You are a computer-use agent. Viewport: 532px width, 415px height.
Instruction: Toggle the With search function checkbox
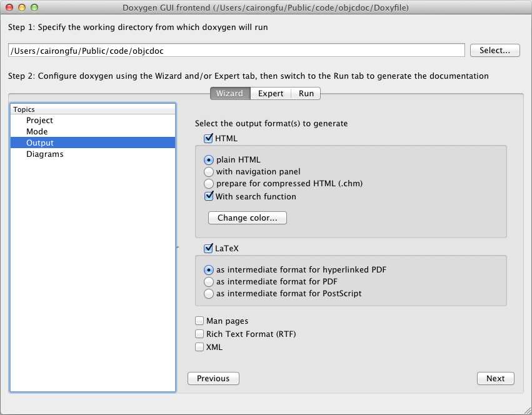click(209, 196)
